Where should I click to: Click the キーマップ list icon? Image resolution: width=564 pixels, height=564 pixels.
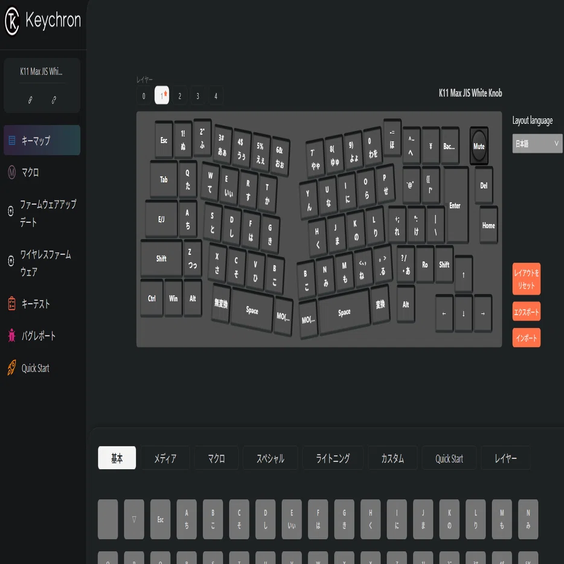coord(12,140)
